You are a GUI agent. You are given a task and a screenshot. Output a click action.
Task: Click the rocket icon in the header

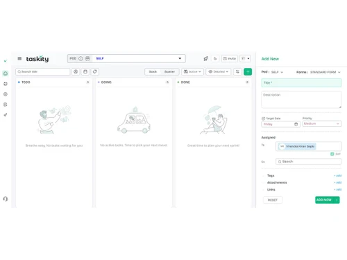205,58
